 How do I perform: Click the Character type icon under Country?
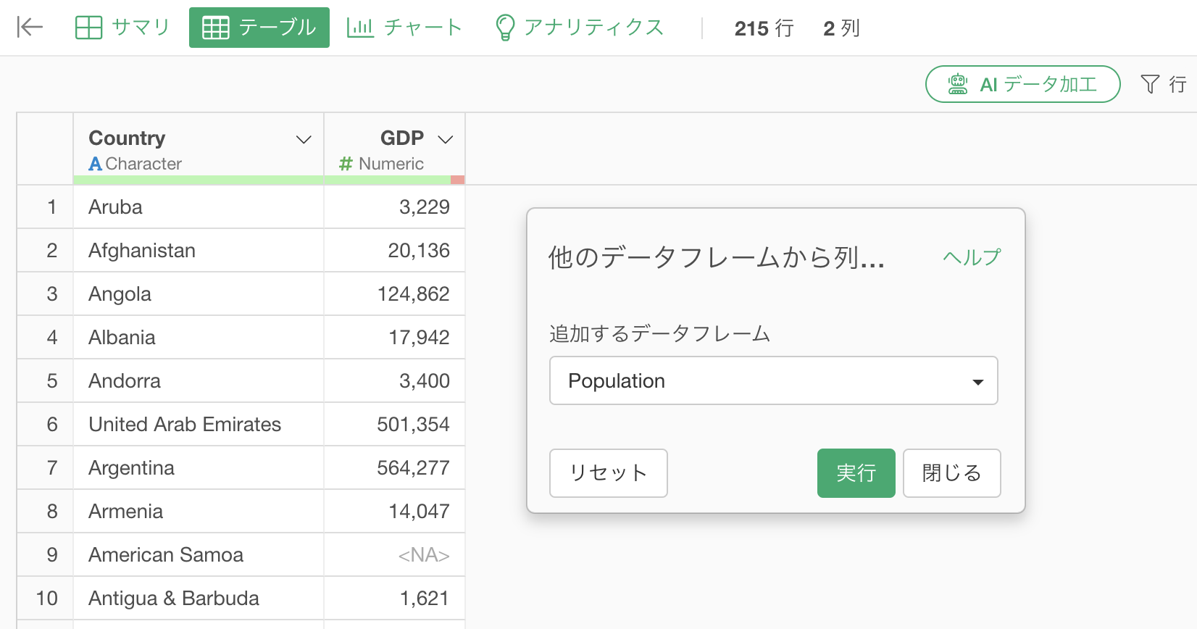[95, 164]
